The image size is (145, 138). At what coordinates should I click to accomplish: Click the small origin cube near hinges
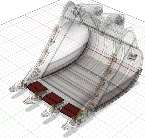tap(110, 18)
